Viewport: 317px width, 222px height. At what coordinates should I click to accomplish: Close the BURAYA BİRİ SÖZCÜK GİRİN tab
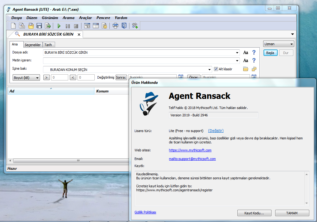coord(79,34)
